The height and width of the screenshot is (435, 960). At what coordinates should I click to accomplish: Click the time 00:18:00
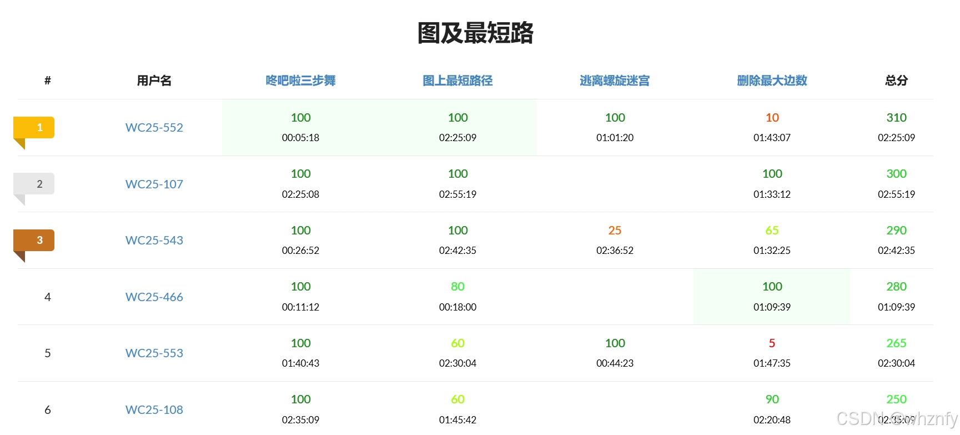458,307
